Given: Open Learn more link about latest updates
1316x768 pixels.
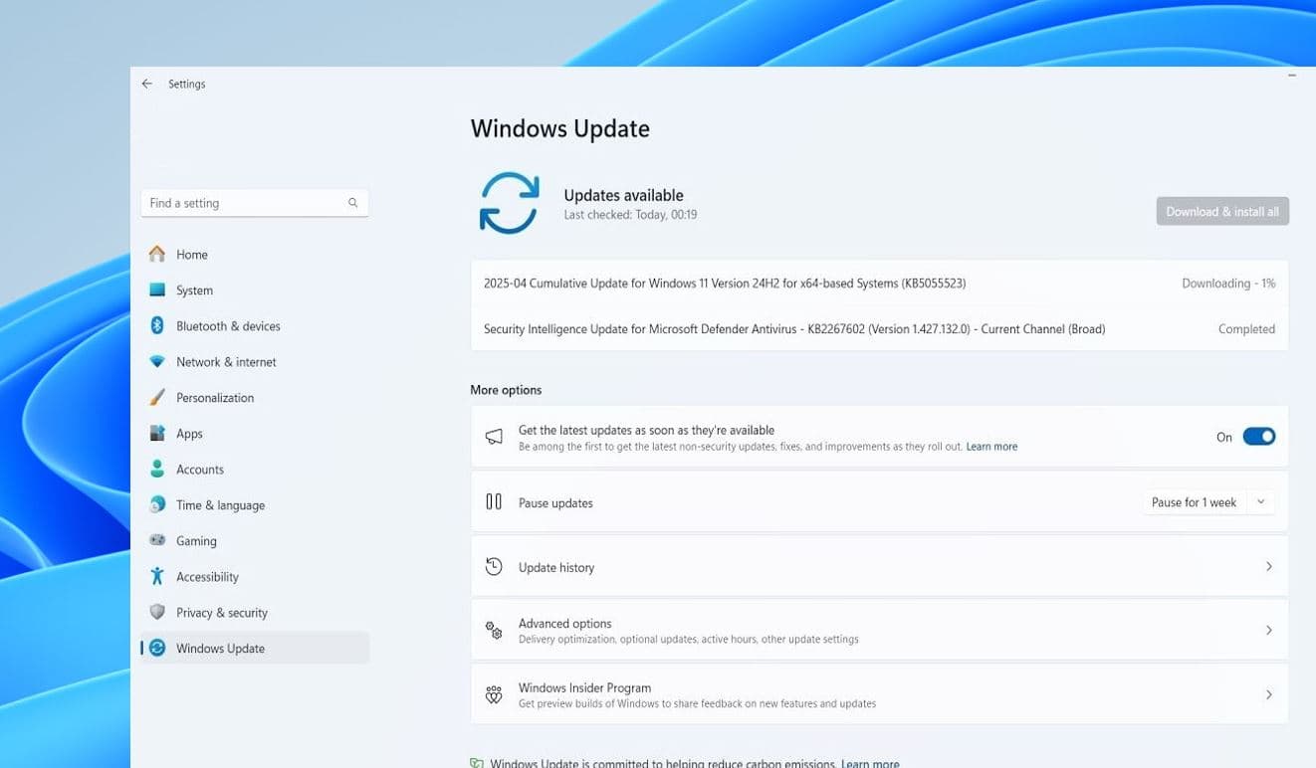Looking at the screenshot, I should [991, 448].
